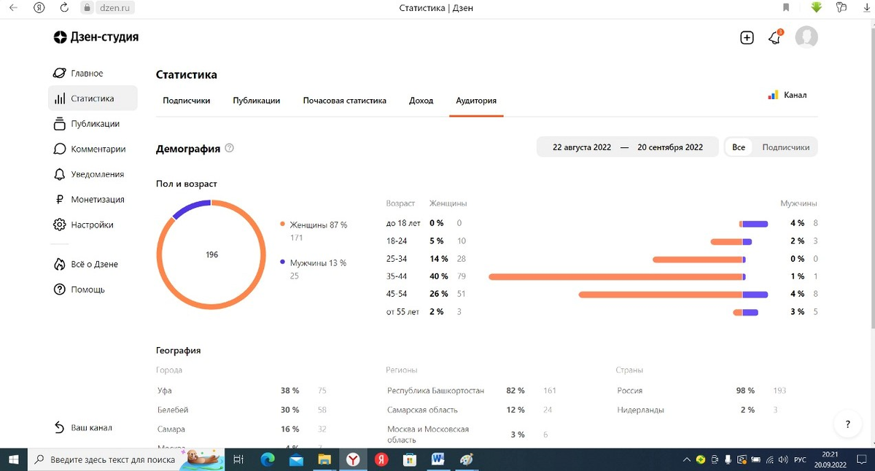
Task: Click the Нидерланды country row
Action: (702, 410)
